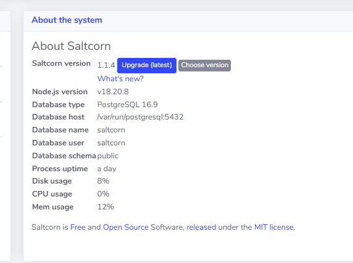
Task: Click the About Saltcorn heading
Action: click(x=71, y=46)
